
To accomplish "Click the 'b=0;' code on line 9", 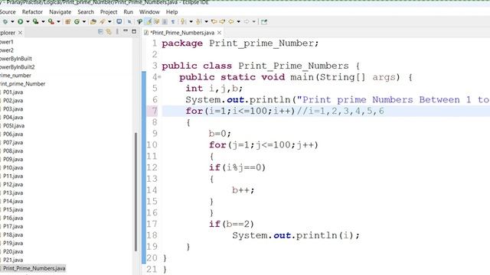I will 220,134.
